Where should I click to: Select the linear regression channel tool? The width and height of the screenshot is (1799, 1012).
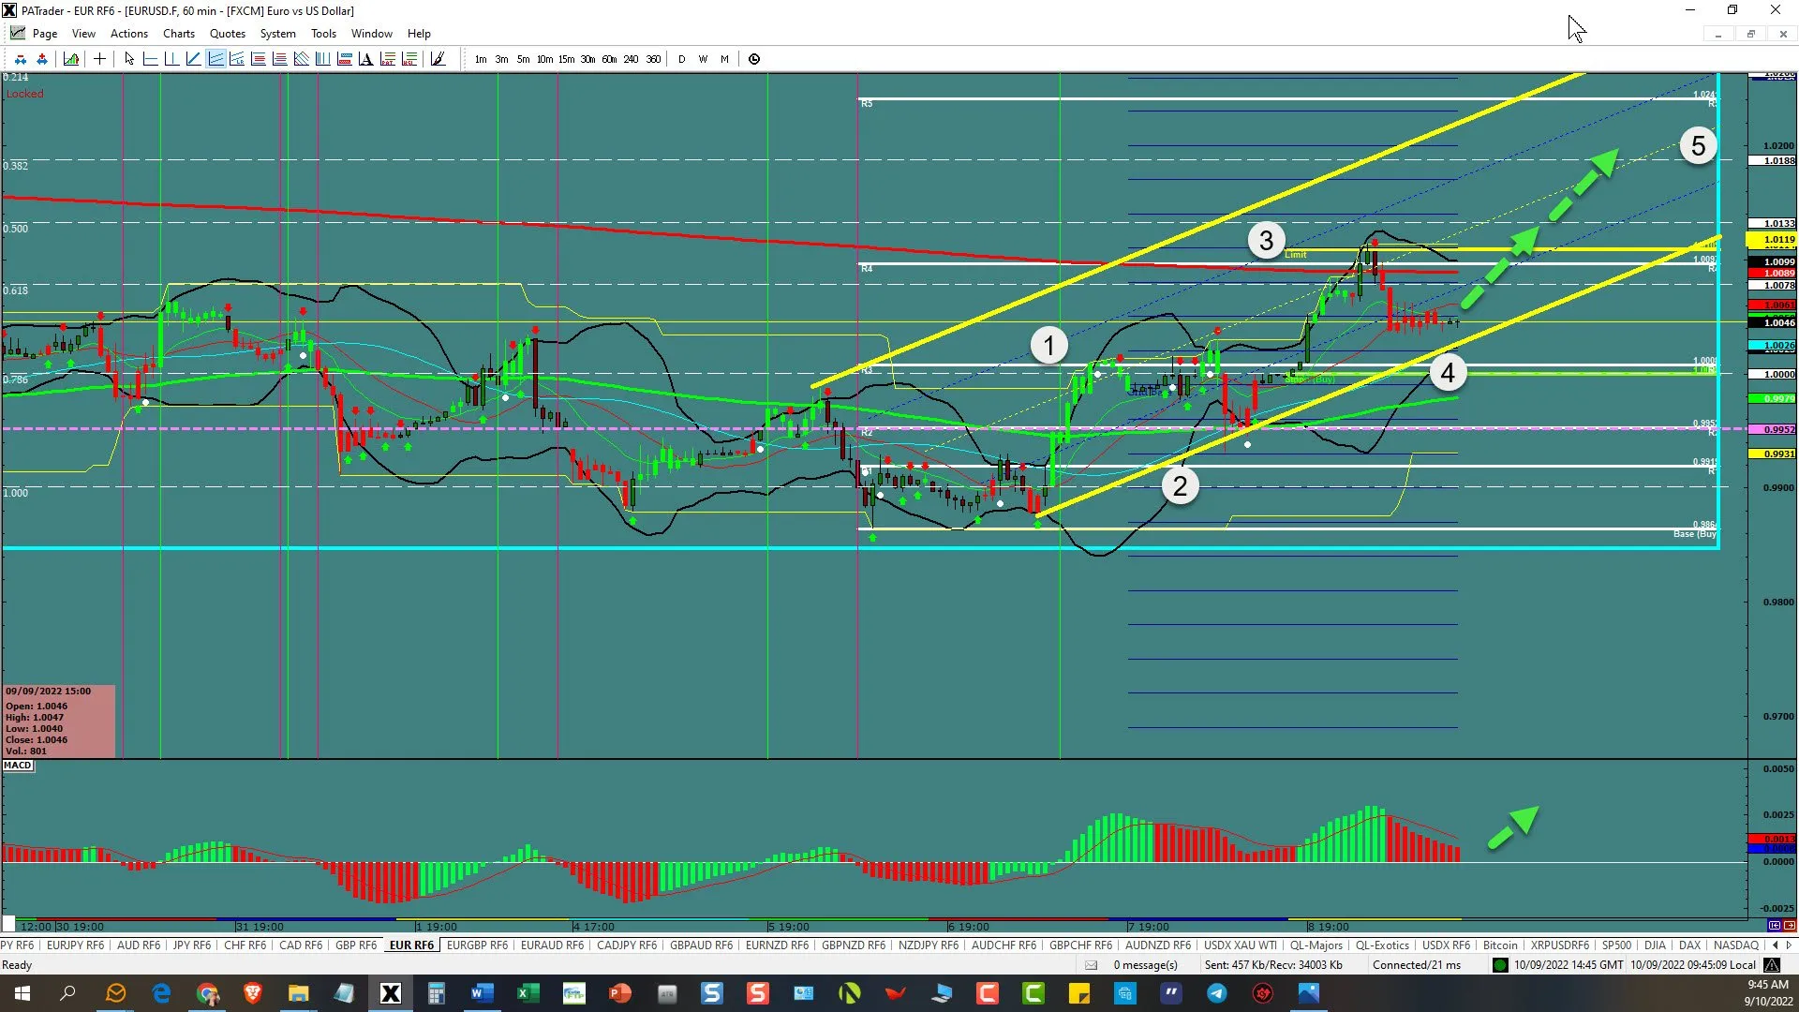click(237, 59)
